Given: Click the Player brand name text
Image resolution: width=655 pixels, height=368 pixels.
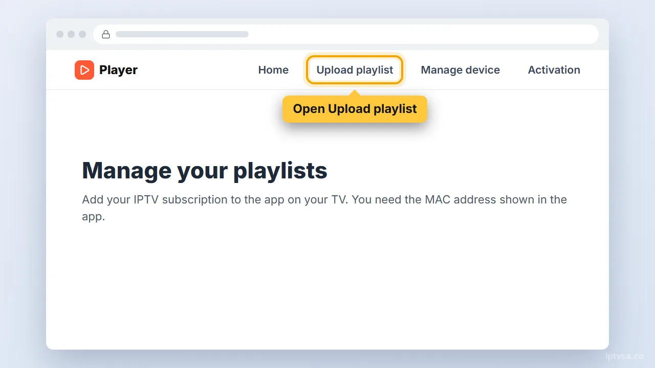Looking at the screenshot, I should point(118,70).
